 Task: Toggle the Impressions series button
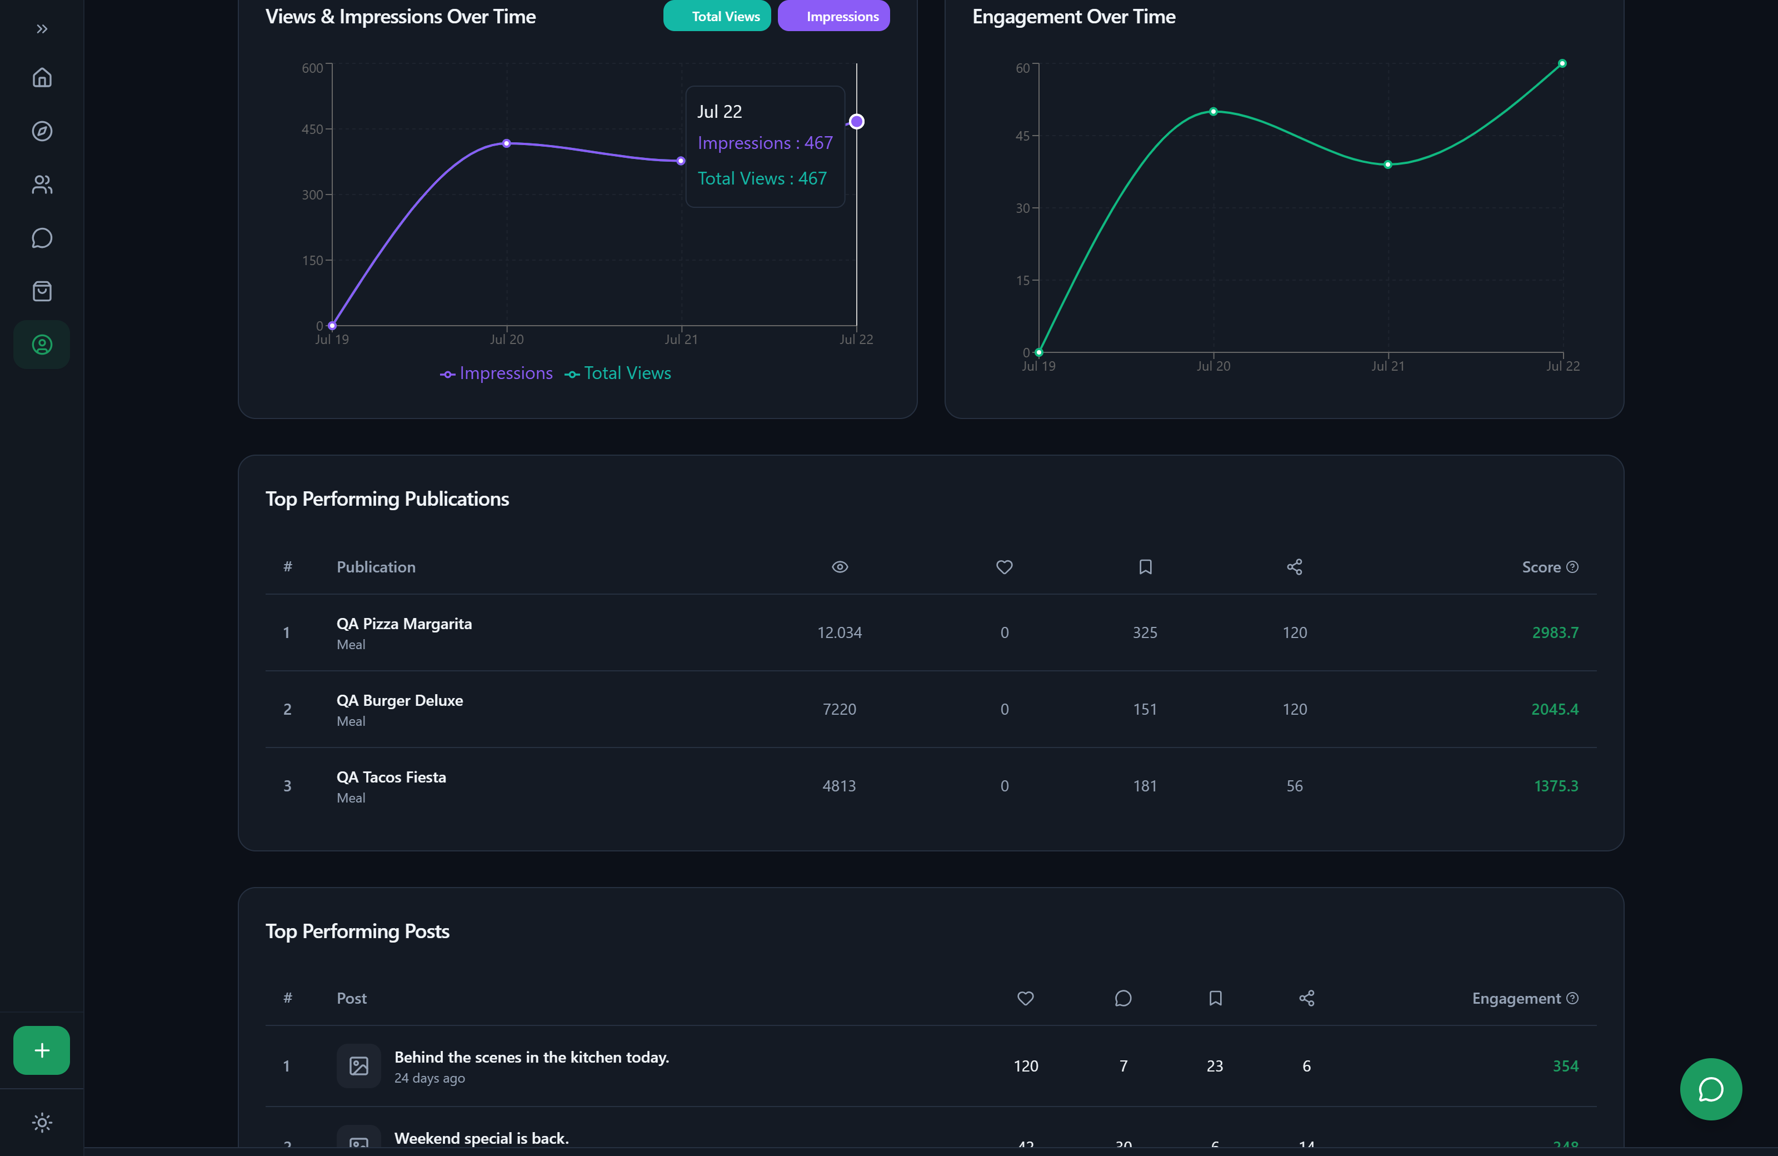833,16
